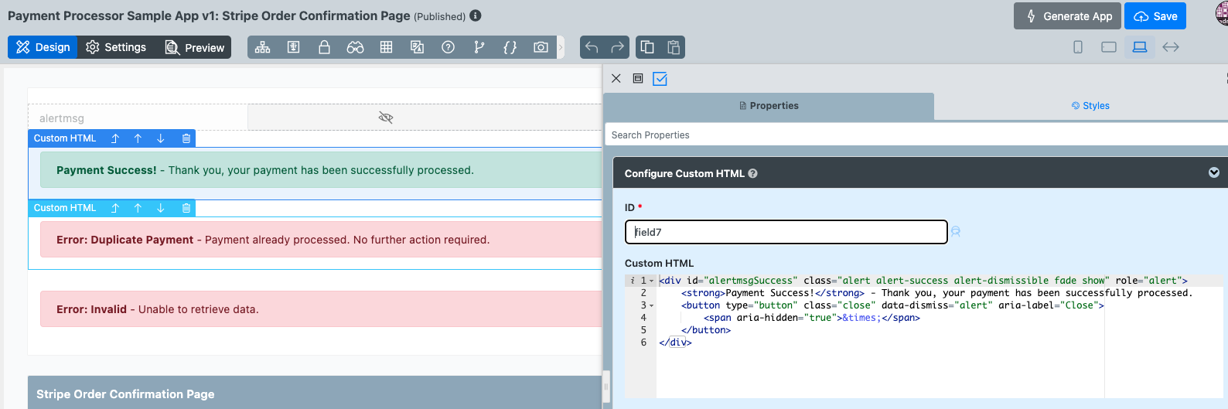Switch to laptop viewport mode
This screenshot has width=1228, height=409.
1139,47
